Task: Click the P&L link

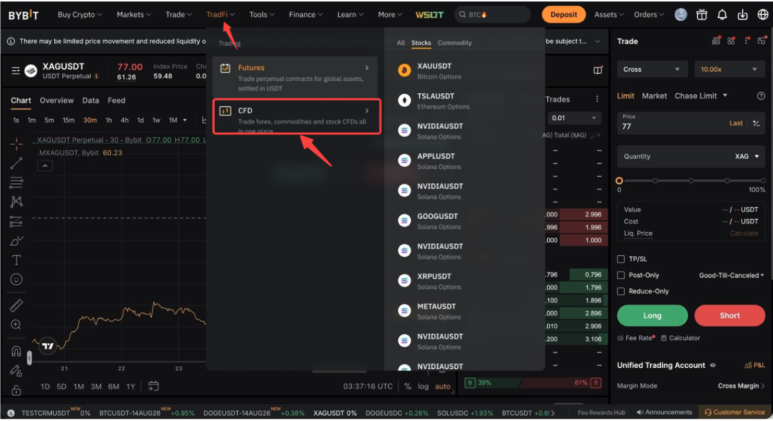Action: click(x=755, y=365)
